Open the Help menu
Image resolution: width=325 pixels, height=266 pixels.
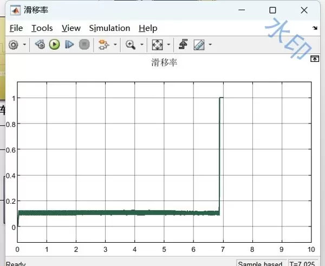pos(148,28)
